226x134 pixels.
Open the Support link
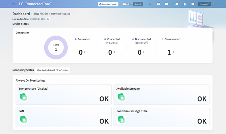pos(204,4)
